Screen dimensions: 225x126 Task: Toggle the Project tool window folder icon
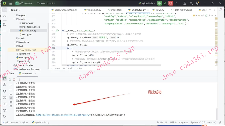pyautogui.click(x=5, y=10)
